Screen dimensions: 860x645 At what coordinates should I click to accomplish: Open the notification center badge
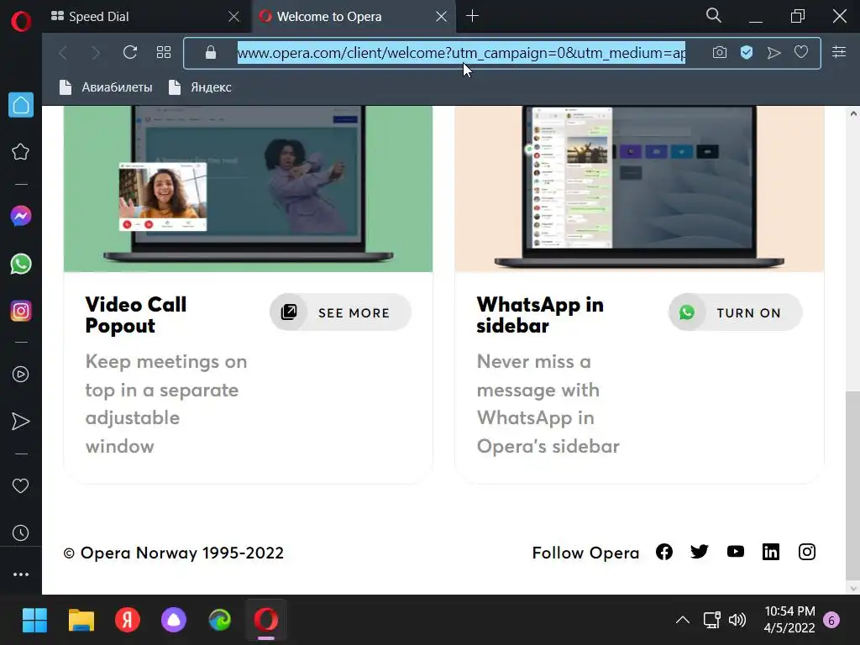[831, 621]
